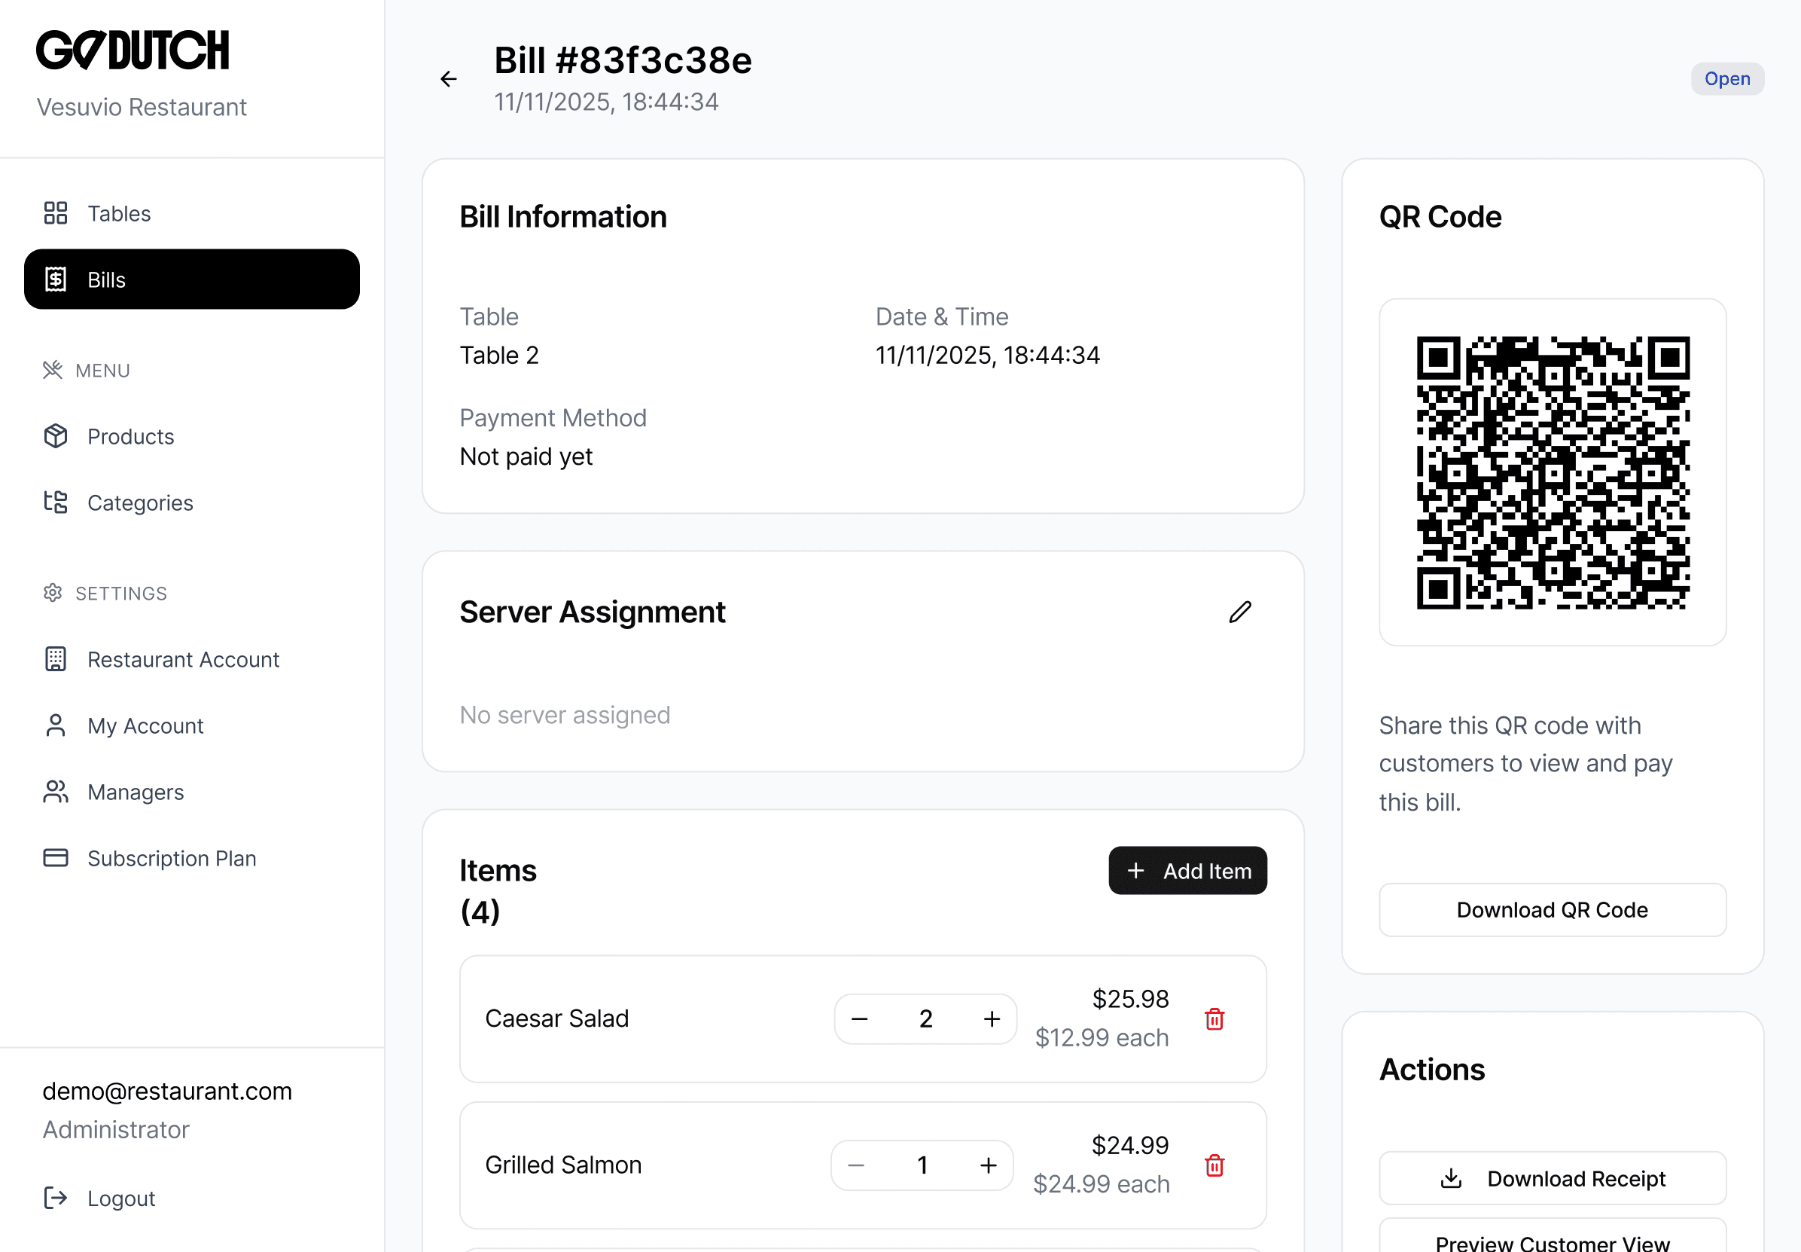
Task: Open the Tables page in sidebar
Action: (118, 213)
